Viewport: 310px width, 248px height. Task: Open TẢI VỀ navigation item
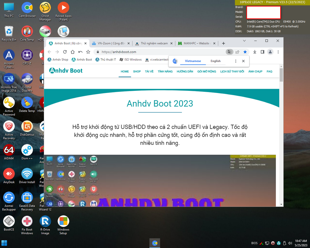pyautogui.click(x=149, y=71)
